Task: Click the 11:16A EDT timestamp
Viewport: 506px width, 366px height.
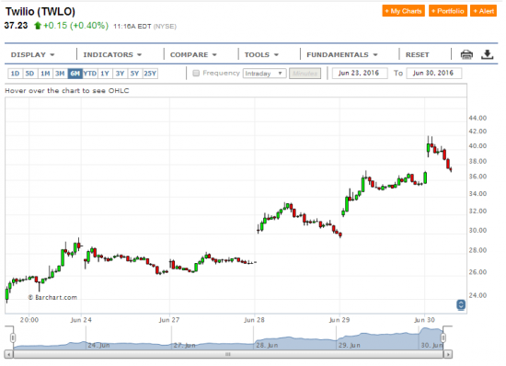Action: point(132,27)
